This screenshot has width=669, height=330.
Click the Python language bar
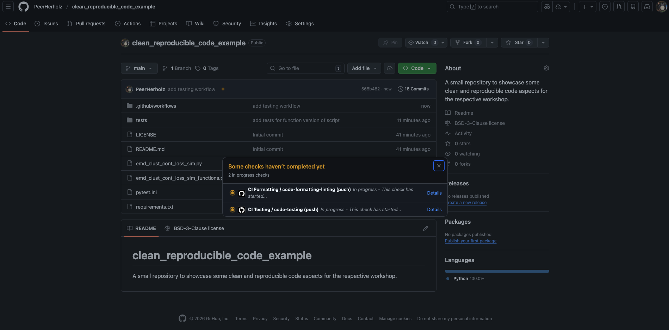click(497, 271)
